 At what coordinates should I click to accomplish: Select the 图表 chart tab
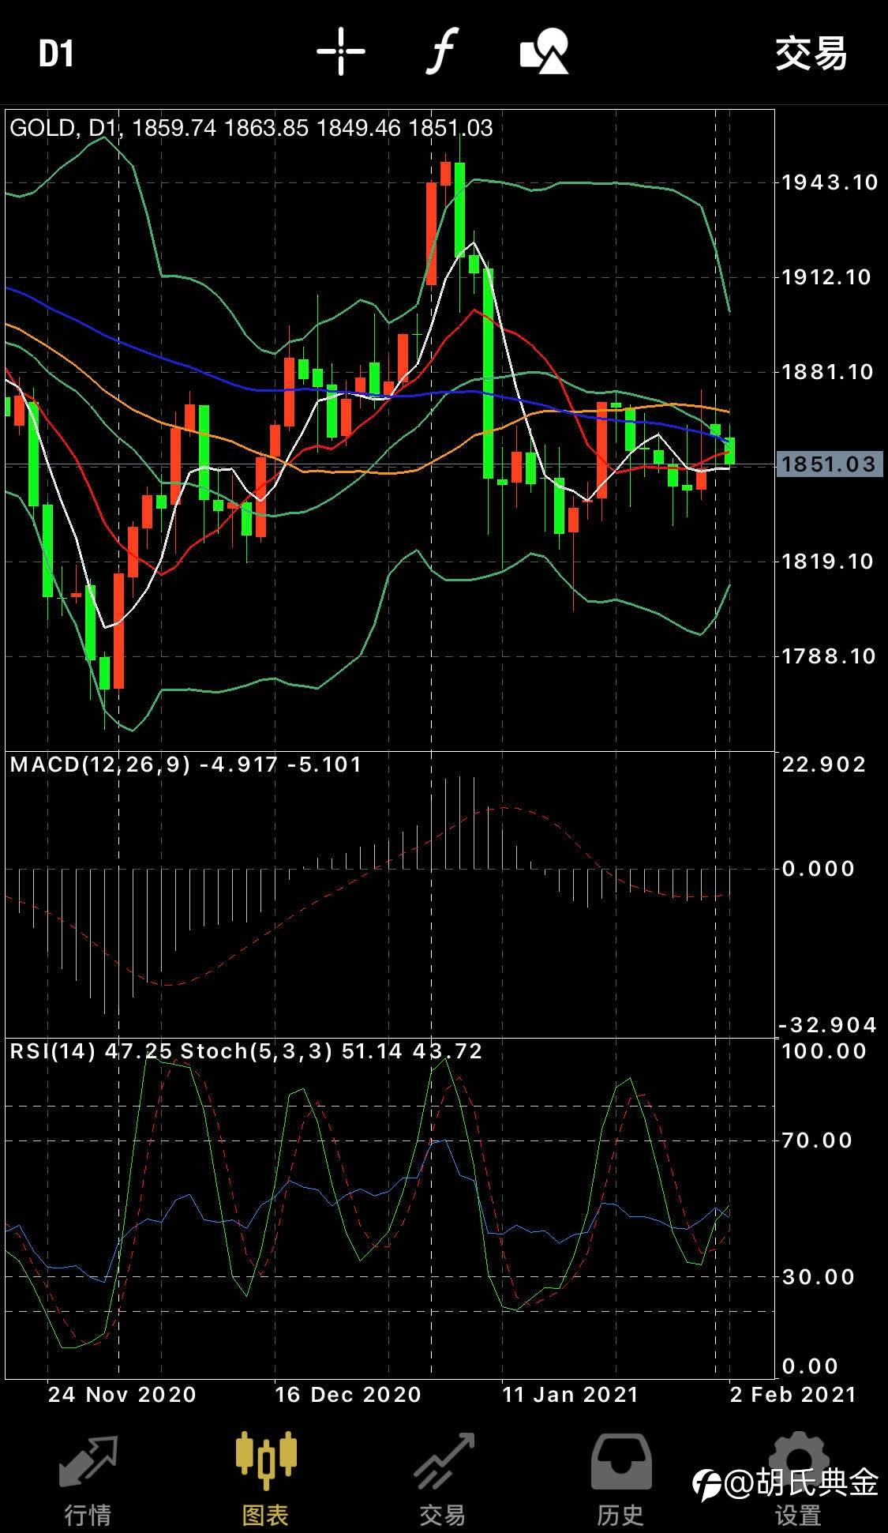[265, 1480]
